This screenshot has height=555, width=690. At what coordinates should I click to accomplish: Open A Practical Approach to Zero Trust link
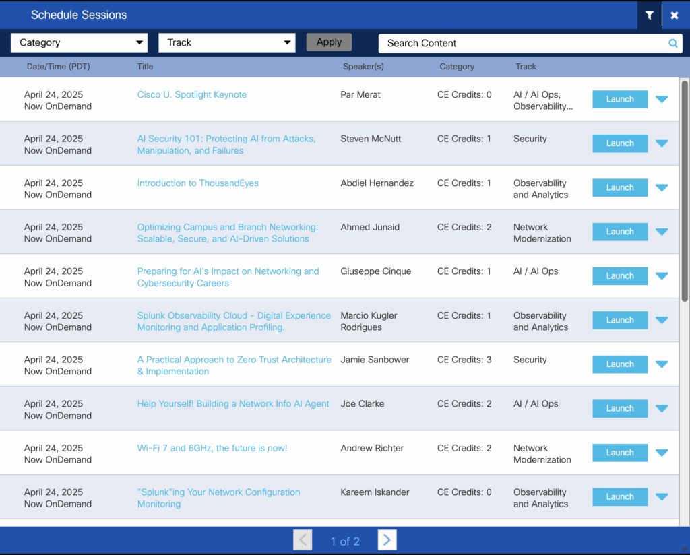tap(234, 366)
